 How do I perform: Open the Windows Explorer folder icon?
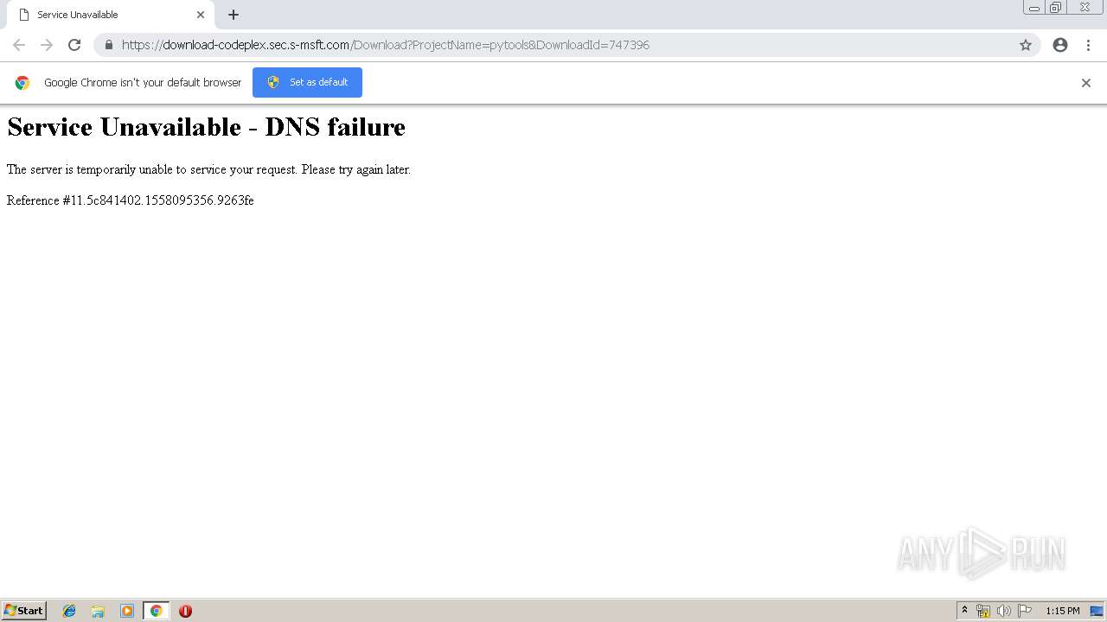[x=98, y=611]
